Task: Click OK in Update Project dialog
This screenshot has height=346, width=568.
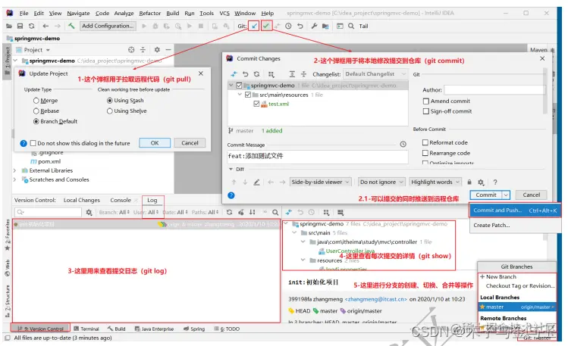Action: tap(155, 143)
